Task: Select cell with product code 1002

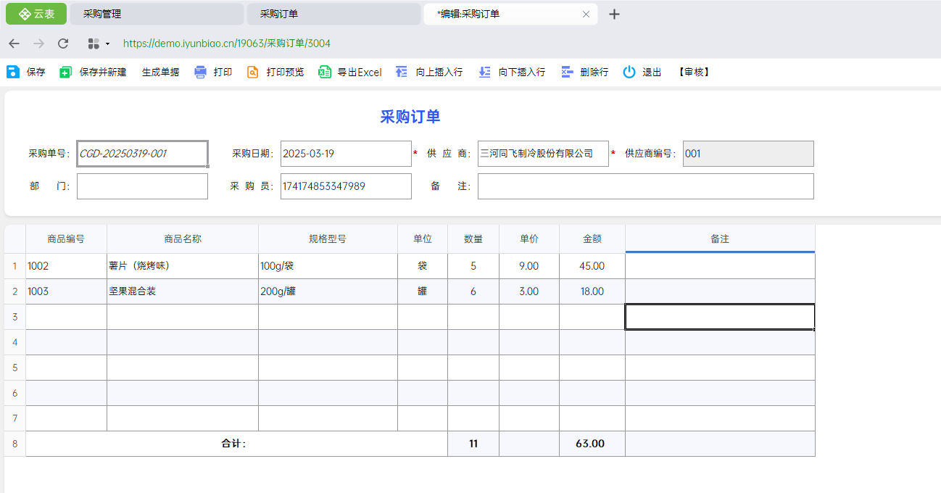Action: (x=67, y=266)
